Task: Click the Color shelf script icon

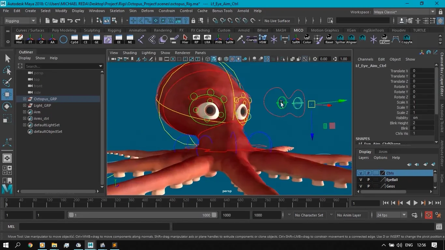Action: tap(307, 39)
